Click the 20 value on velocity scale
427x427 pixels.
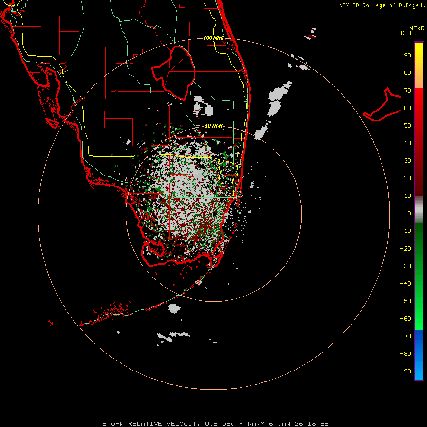408,178
